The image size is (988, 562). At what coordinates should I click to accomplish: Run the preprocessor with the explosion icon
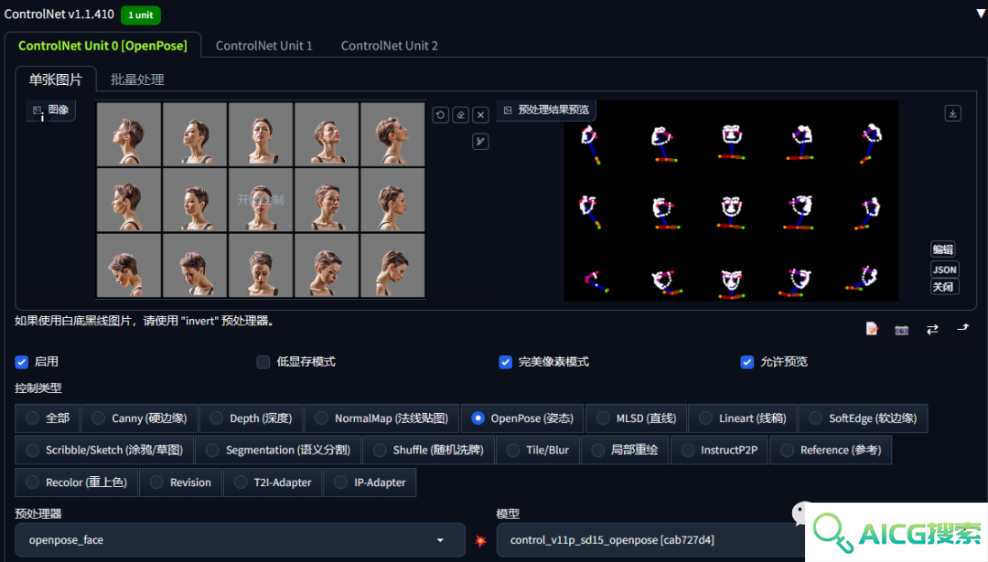point(481,541)
